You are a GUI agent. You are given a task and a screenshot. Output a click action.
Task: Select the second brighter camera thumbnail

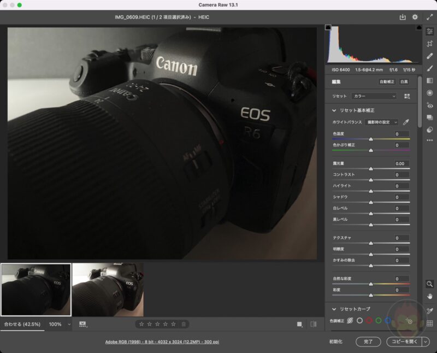108,289
